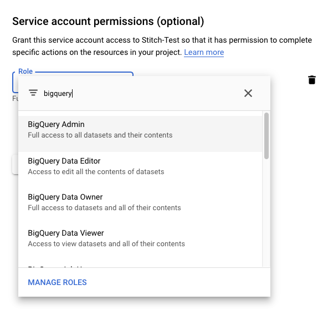The width and height of the screenshot is (328, 310).
Task: Open the Manage Roles link
Action: coord(57,282)
